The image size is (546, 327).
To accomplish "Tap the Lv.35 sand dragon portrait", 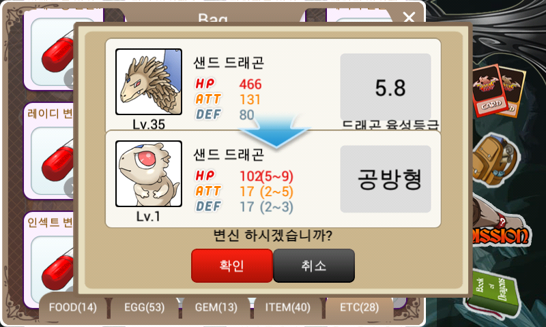I will click(149, 82).
